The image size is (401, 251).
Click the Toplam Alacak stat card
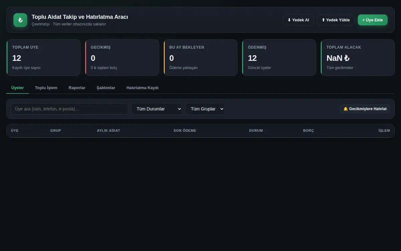358,58
